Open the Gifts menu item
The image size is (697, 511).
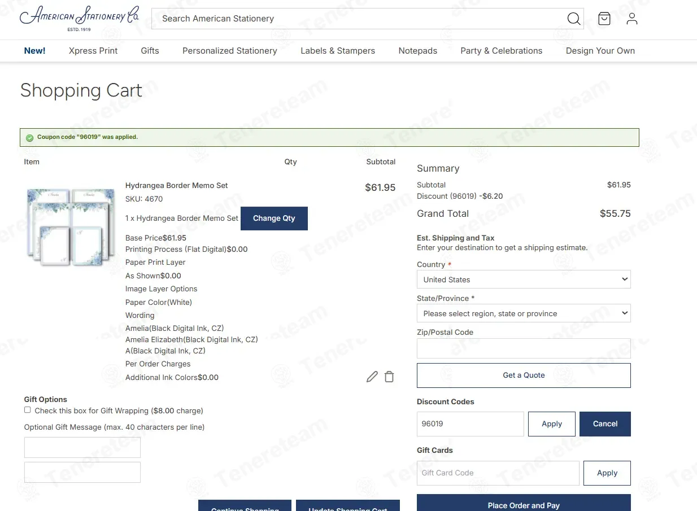click(150, 51)
